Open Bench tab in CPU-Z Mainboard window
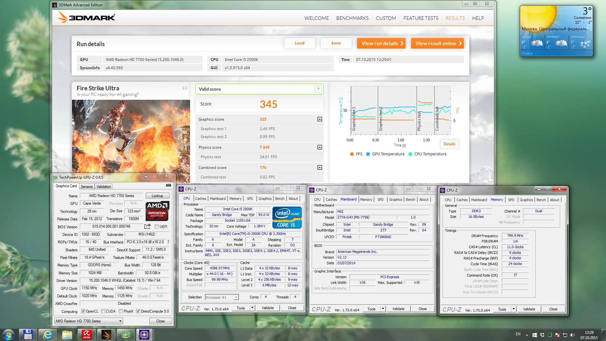 click(x=410, y=200)
